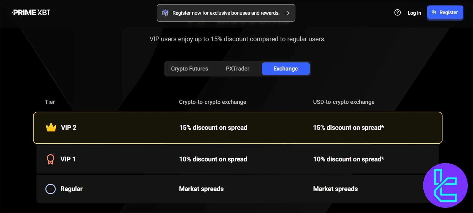The height and width of the screenshot is (213, 473).
Task: Open the help question mark icon
Action: [398, 12]
